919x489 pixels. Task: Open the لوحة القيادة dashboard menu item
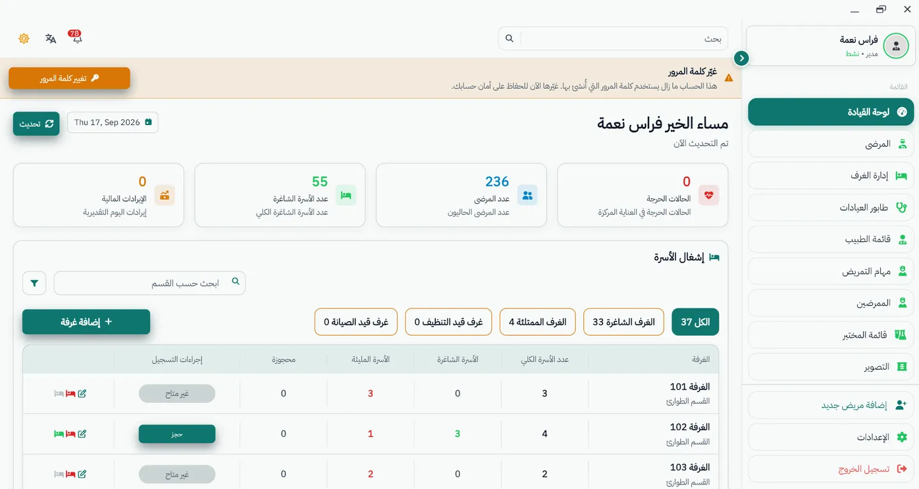(830, 112)
